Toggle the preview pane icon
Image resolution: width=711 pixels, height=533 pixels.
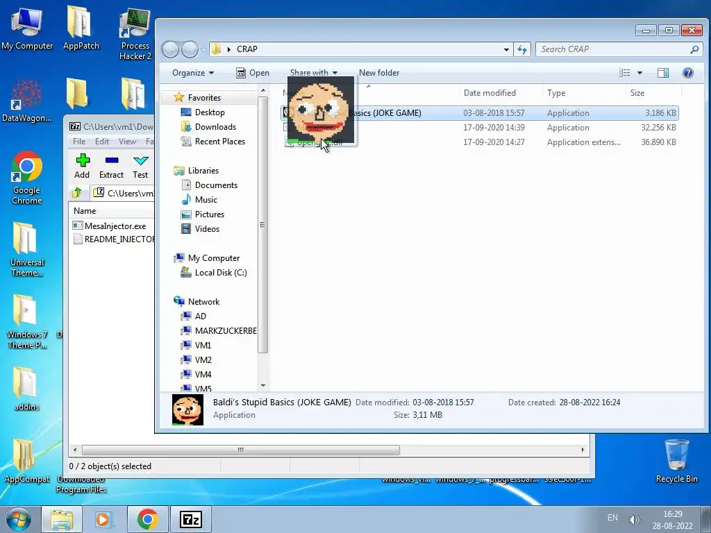click(x=663, y=72)
